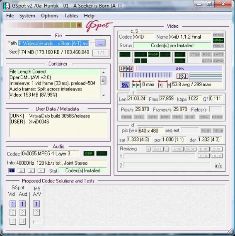Screen dimensions: 235x236
Task: Click the keyframe interval |I| |I| icon
Action: point(165,84)
